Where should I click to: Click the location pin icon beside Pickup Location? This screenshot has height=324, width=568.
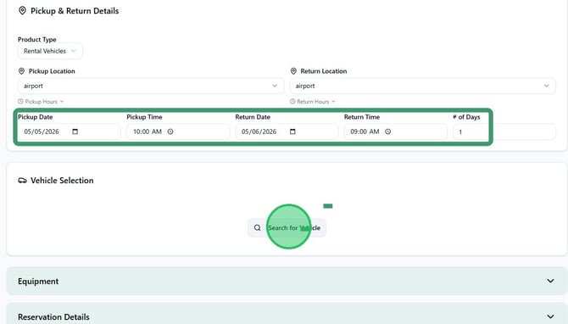[21, 71]
